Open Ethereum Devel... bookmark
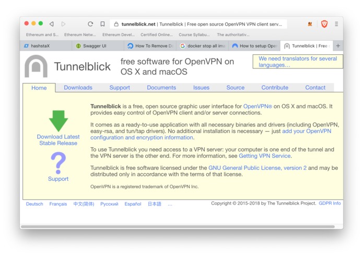This screenshot has height=258, width=363. tap(119, 34)
